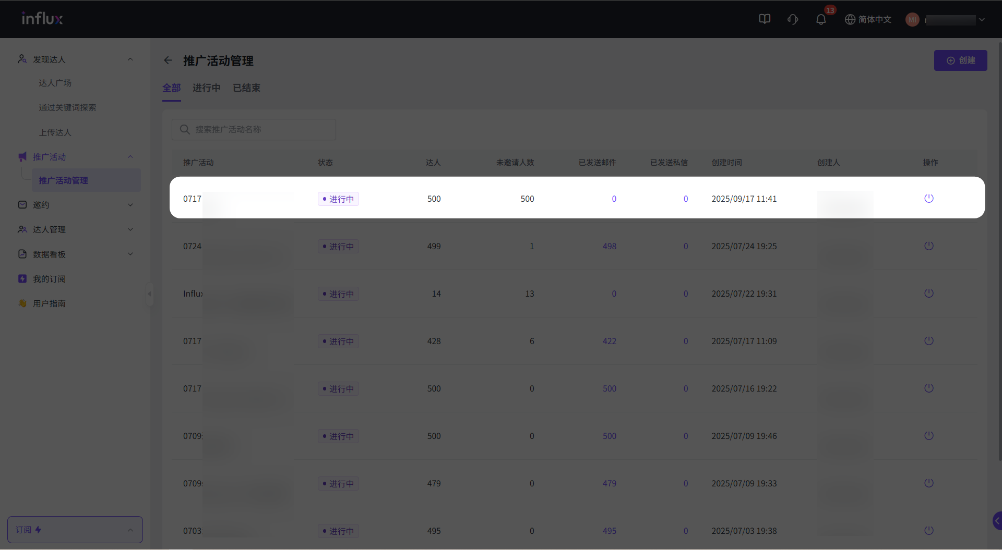Toggle power icon for the 2025/07/24 19:25 campaign
The width and height of the screenshot is (1002, 550).
click(x=928, y=246)
